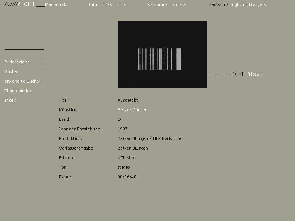The width and height of the screenshot is (295, 221).
Task: Open the Hilfe help page
Action: coord(121,4)
